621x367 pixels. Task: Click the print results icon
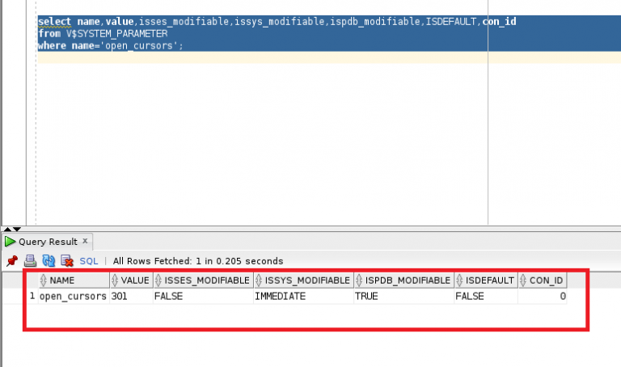(30, 260)
